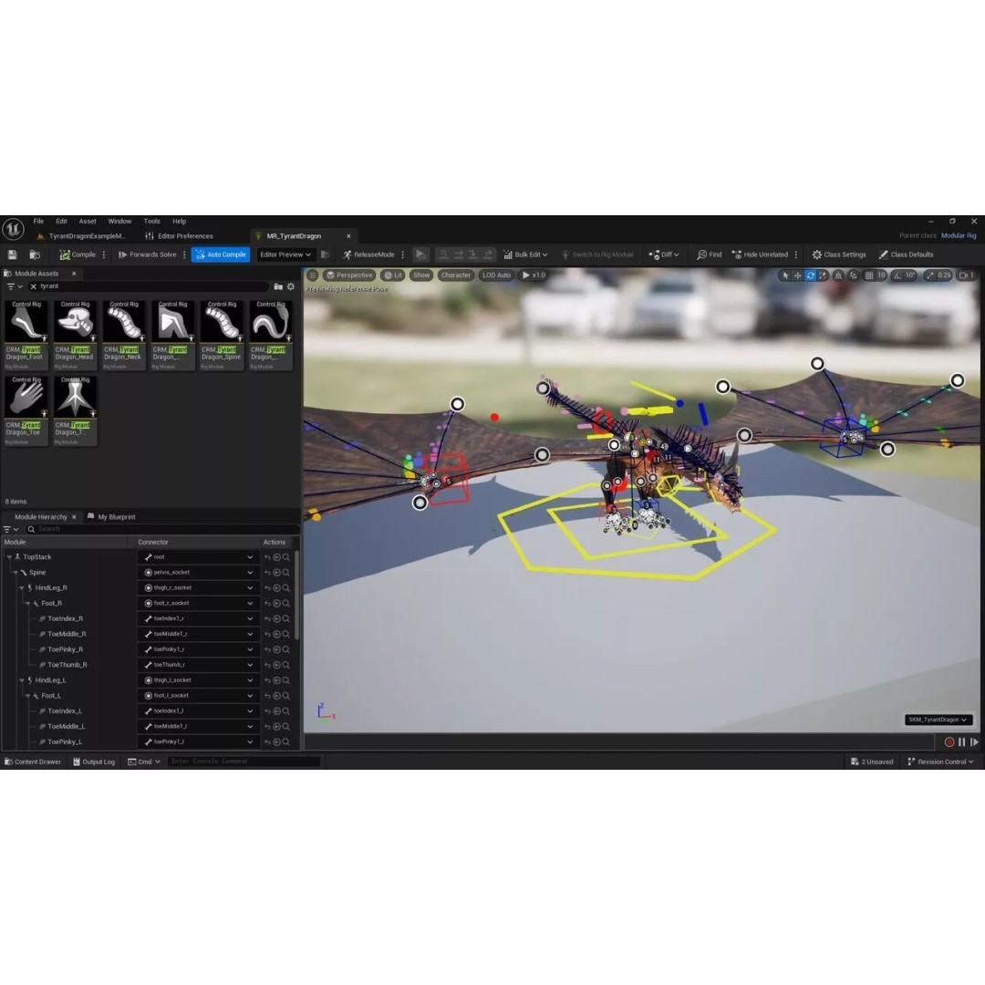Open the Window menu
The height and width of the screenshot is (985, 985).
tap(119, 221)
